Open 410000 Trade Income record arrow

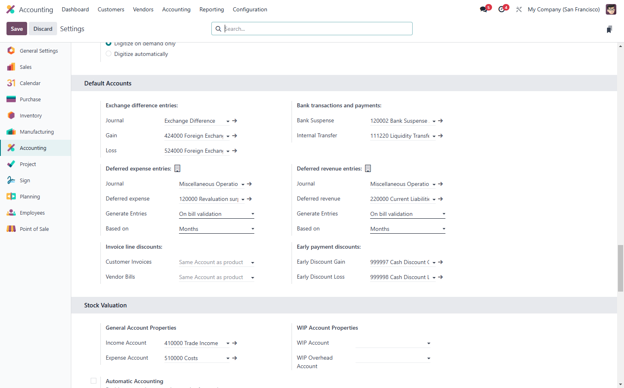(x=235, y=343)
